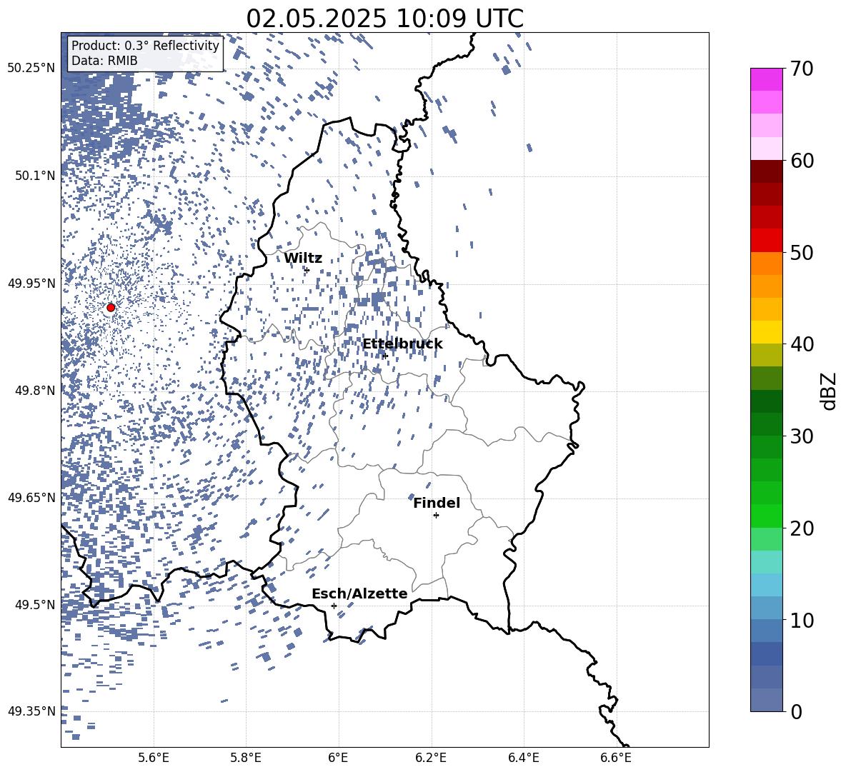The image size is (846, 772).
Task: Click the 49.5°N latitude label
Action: [35, 604]
